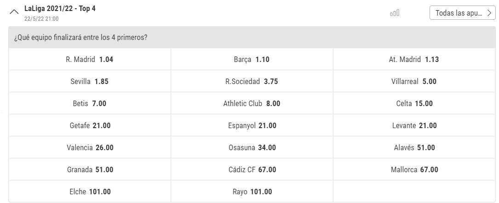The width and height of the screenshot is (499, 203).
Task: Select Espanyol odds 21.00
Action: (252, 126)
